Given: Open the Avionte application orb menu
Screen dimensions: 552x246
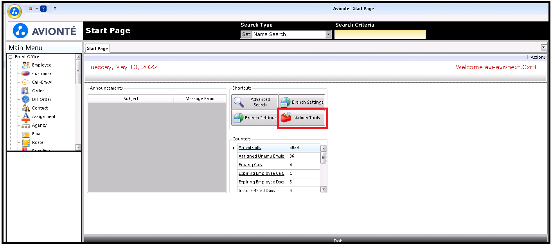Looking at the screenshot, I should tap(14, 11).
